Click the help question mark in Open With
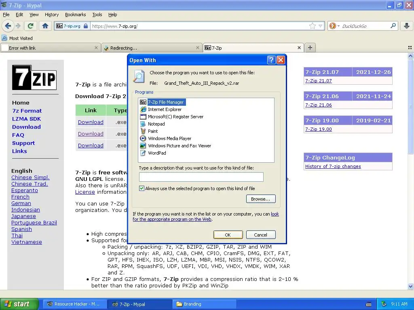This screenshot has width=414, height=310. click(271, 60)
